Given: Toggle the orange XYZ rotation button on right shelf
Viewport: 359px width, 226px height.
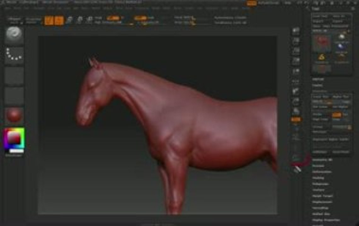Looking at the screenshot, I should click(296, 119).
